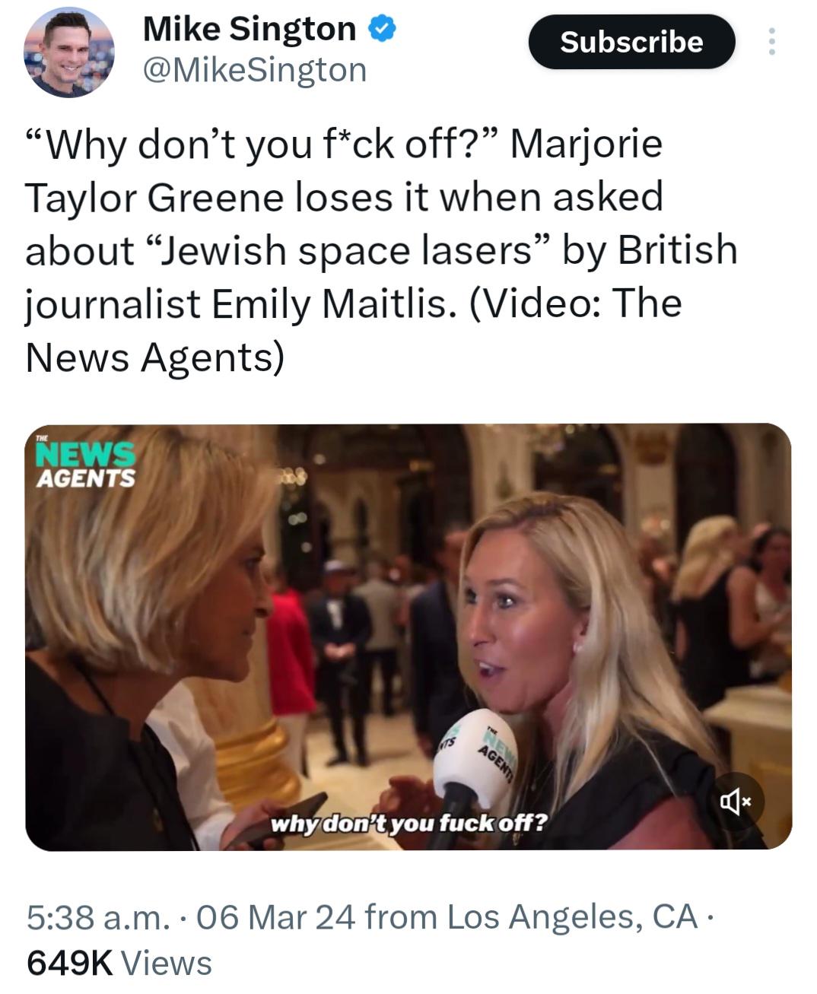This screenshot has width=817, height=994.
Task: Click the News Agents logo watermark
Action: pos(84,464)
